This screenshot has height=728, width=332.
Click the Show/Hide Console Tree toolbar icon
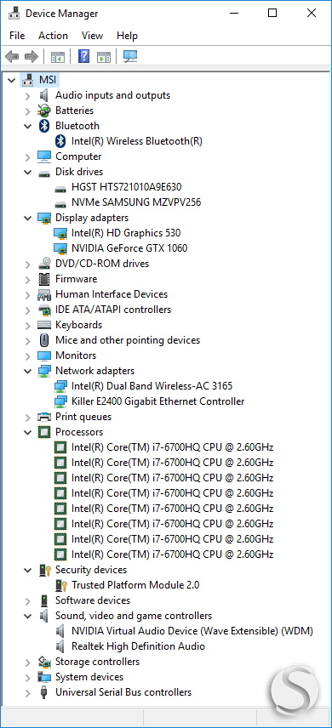coord(58,57)
